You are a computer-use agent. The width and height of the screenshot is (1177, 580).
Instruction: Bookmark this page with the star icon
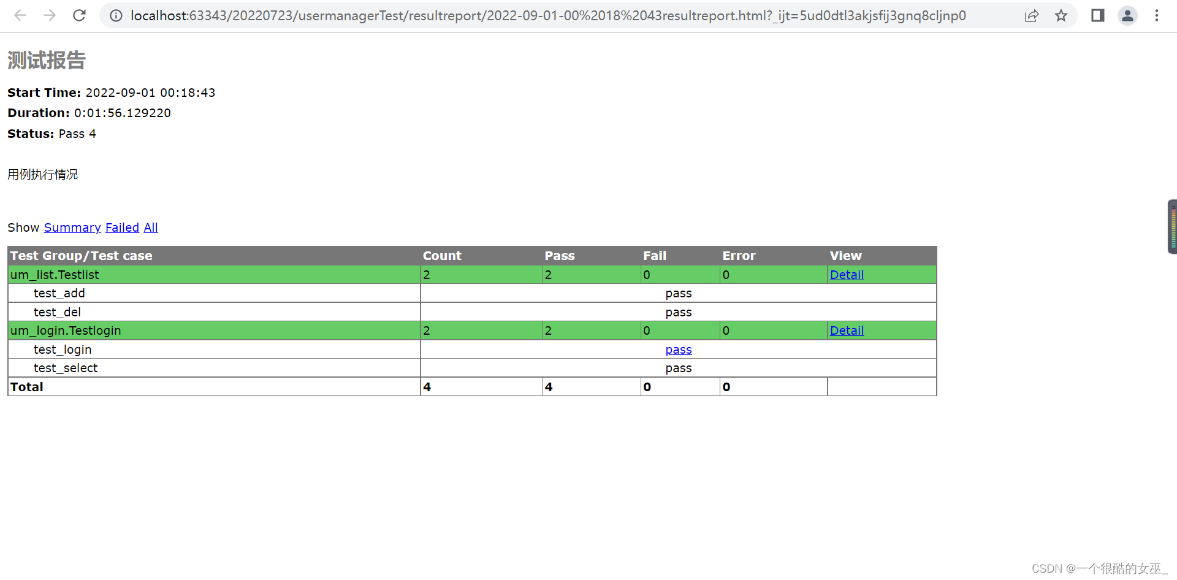1061,15
